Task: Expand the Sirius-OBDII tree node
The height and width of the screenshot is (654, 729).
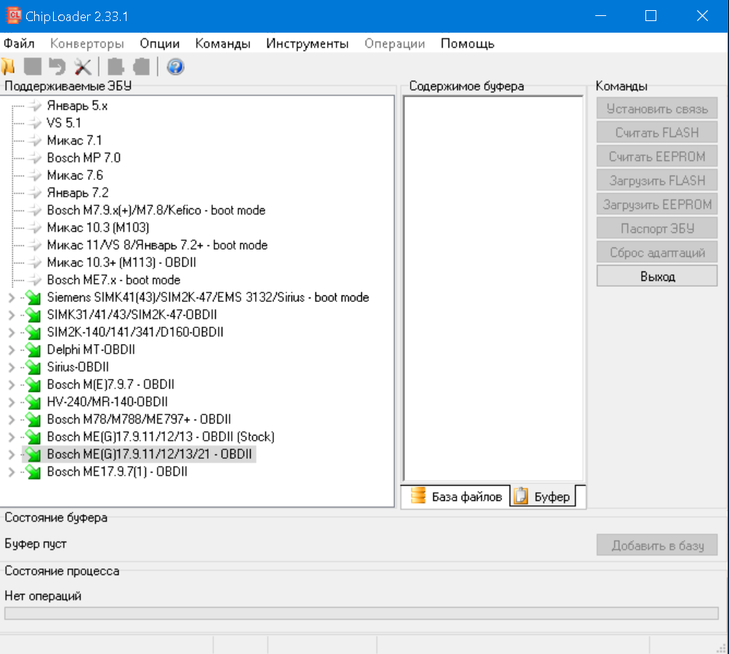Action: coord(11,367)
